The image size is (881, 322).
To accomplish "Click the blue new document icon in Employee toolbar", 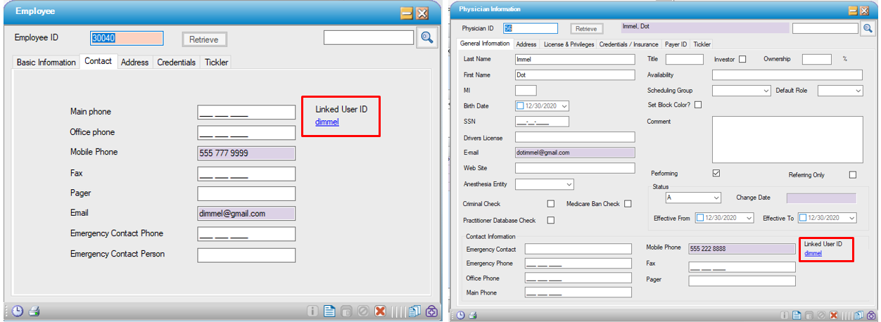I will [x=329, y=311].
